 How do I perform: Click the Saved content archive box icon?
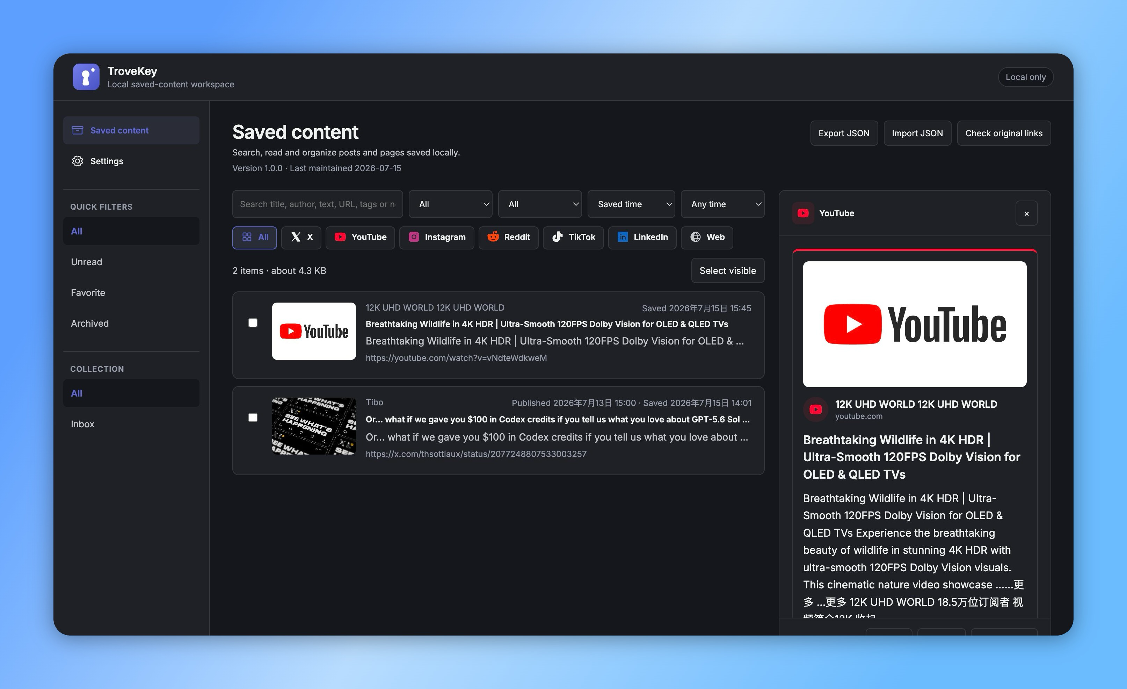77,130
